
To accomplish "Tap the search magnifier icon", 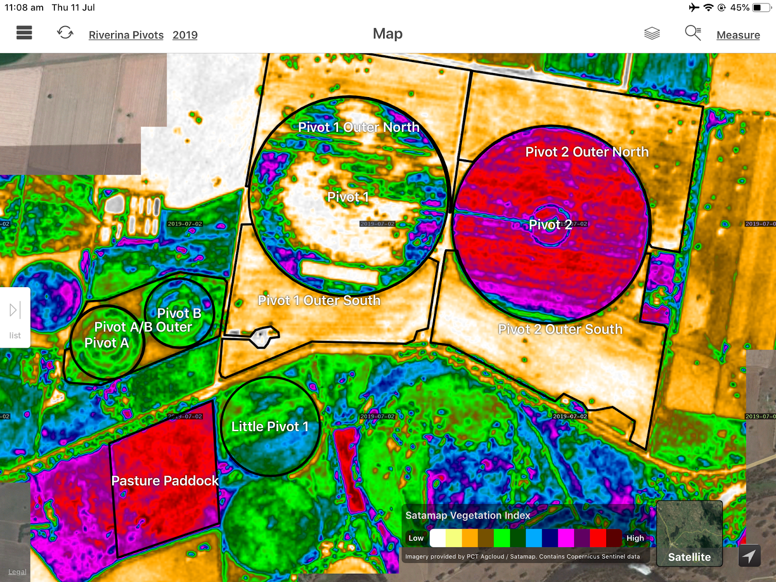I will [x=693, y=33].
